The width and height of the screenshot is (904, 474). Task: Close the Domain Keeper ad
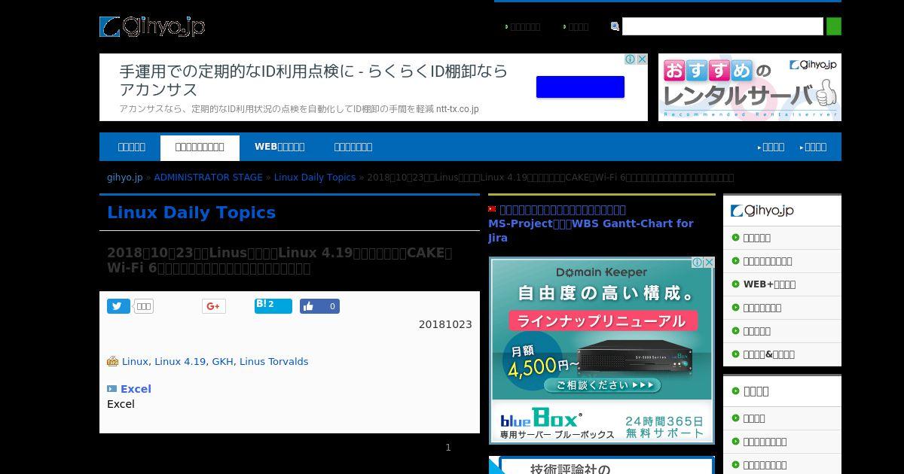click(x=709, y=263)
